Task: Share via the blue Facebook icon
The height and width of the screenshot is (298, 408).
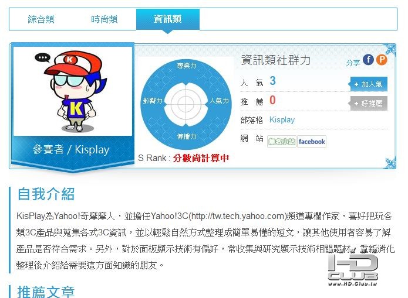Action: coord(368,60)
